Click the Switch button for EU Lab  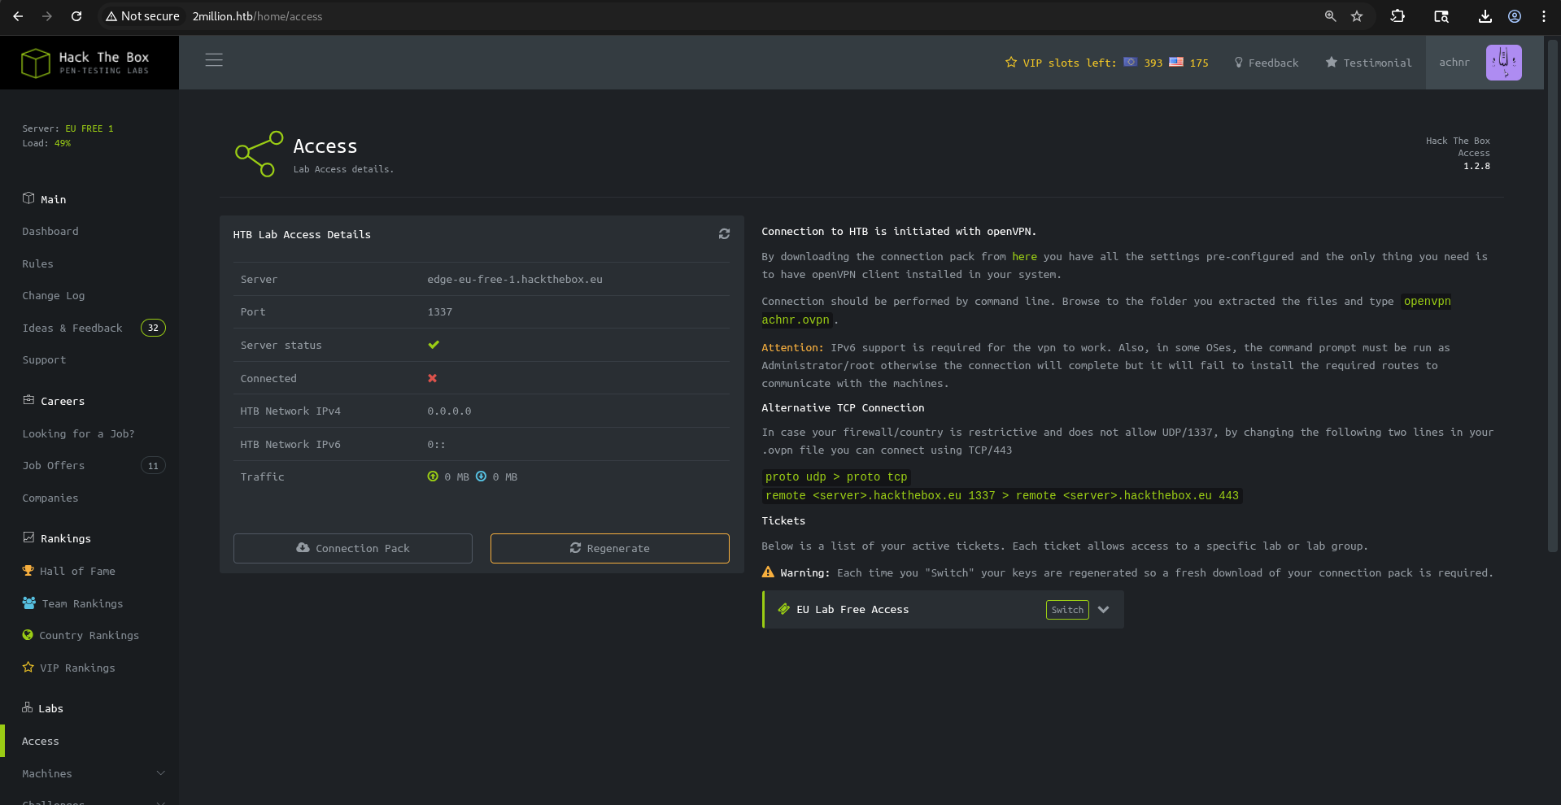pos(1067,610)
